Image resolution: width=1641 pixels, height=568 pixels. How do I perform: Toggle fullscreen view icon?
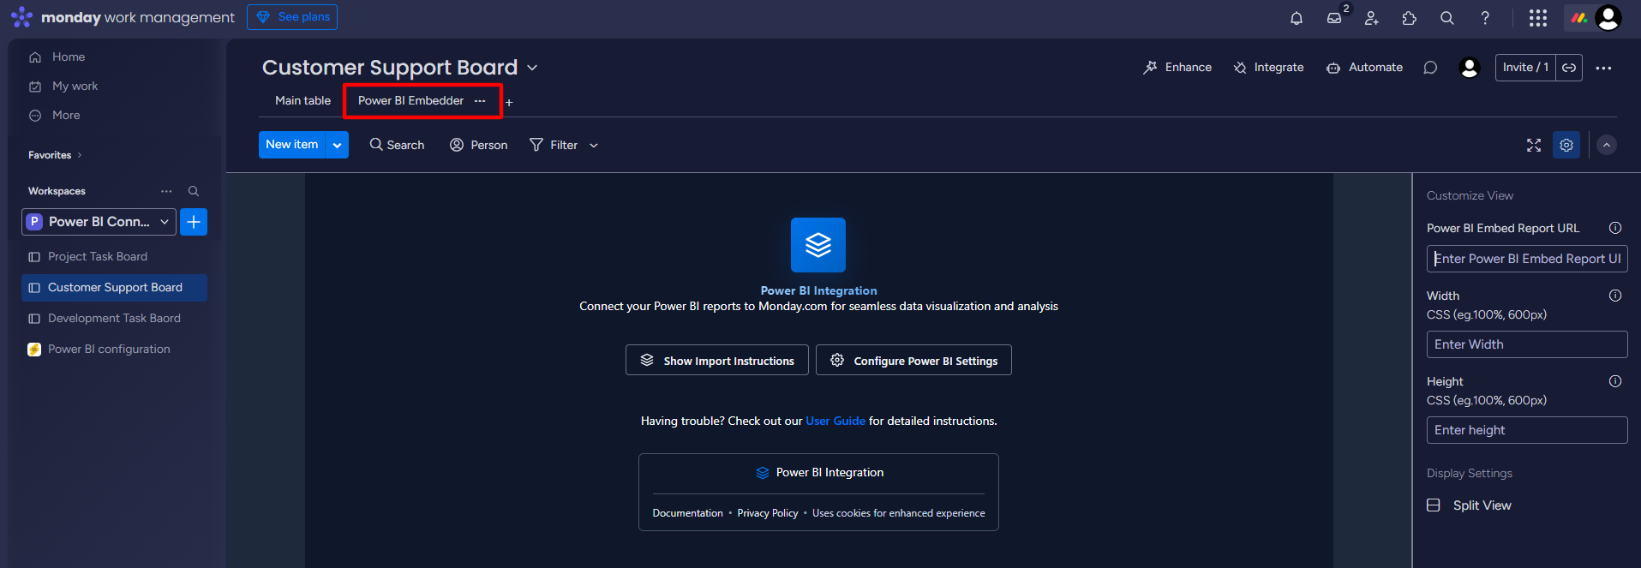pyautogui.click(x=1534, y=146)
